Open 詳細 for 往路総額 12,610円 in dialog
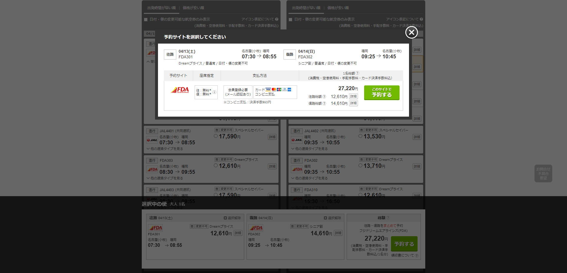This screenshot has width=567, height=273. click(x=353, y=97)
